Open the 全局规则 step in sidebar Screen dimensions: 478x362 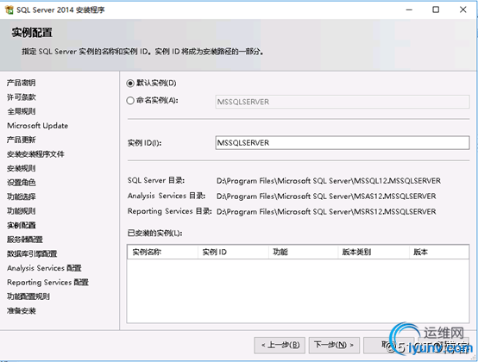click(x=22, y=111)
